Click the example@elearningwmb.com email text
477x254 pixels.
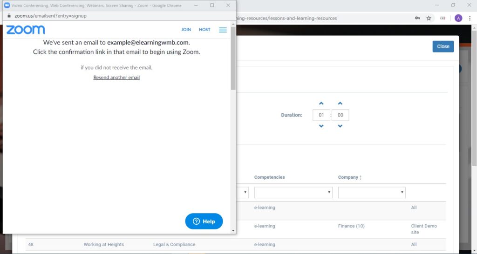[148, 42]
